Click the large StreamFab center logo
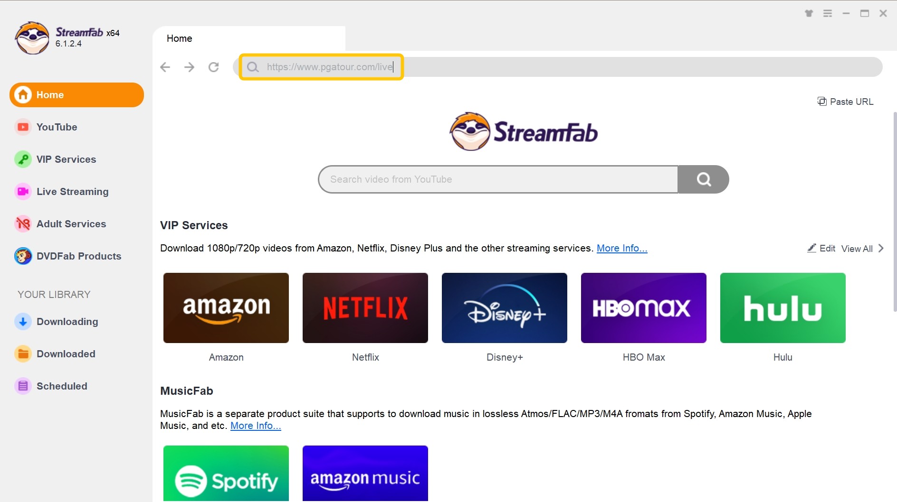The height and width of the screenshot is (502, 897). click(524, 131)
